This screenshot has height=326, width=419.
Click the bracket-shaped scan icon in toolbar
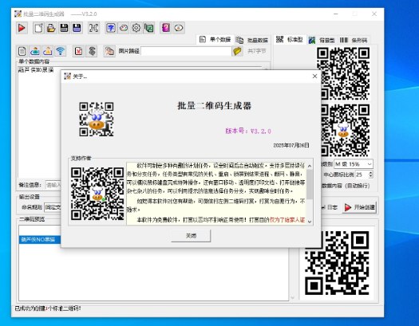[93, 28]
